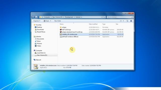This screenshot has width=161, height=90.
Task: Change view using the views icon
Action: point(121,21)
